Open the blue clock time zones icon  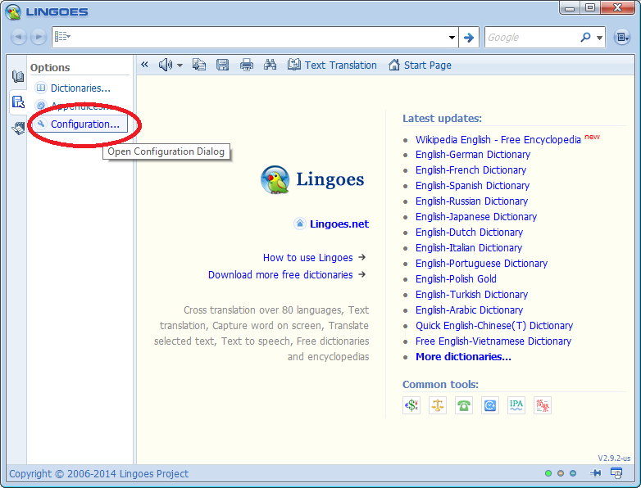(489, 405)
